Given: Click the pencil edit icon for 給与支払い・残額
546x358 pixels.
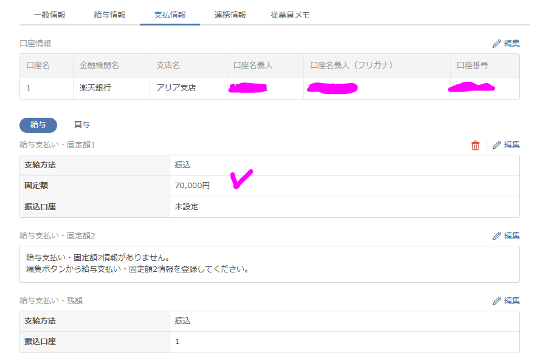Looking at the screenshot, I should pyautogui.click(x=497, y=300).
